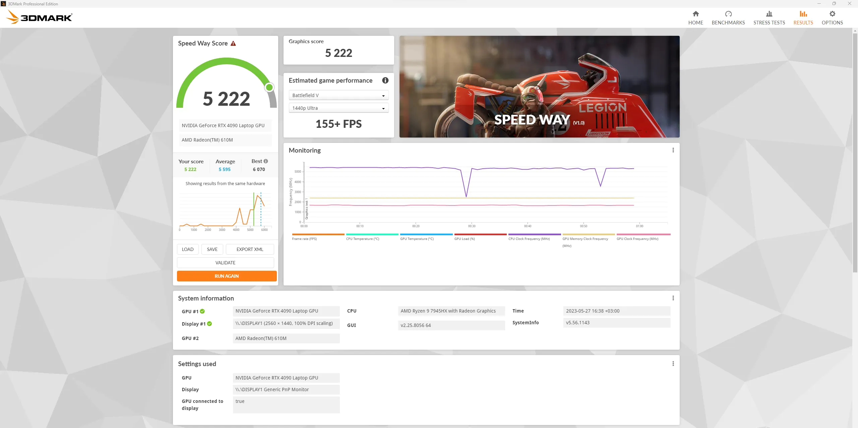Click the Speed Way benchmark thumbnail
This screenshot has width=858, height=428.
tap(539, 87)
